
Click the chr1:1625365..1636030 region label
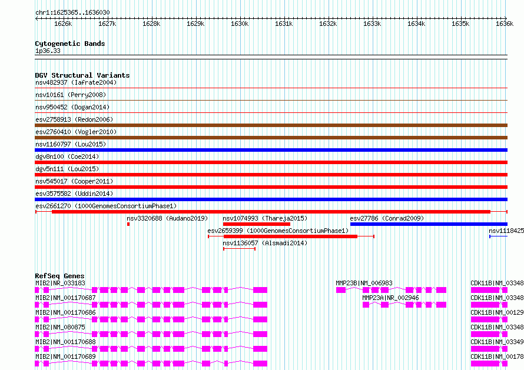72,12
